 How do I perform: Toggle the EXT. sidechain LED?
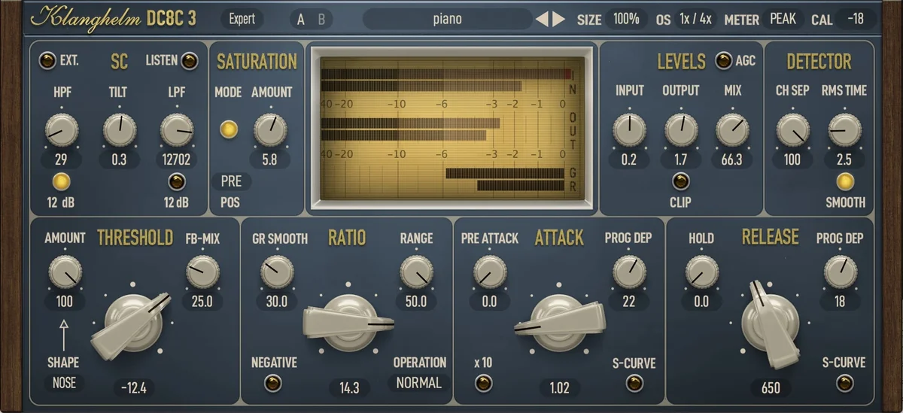(x=47, y=61)
